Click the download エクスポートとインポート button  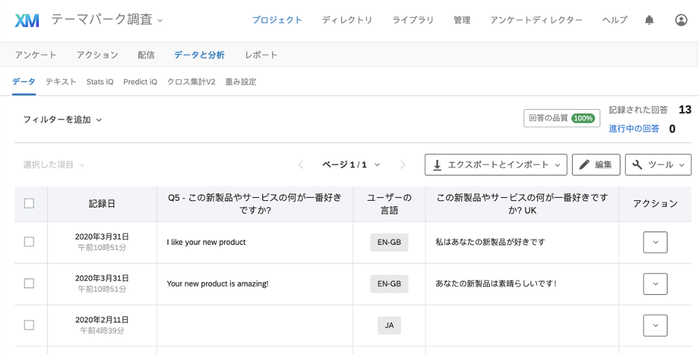[x=496, y=164]
